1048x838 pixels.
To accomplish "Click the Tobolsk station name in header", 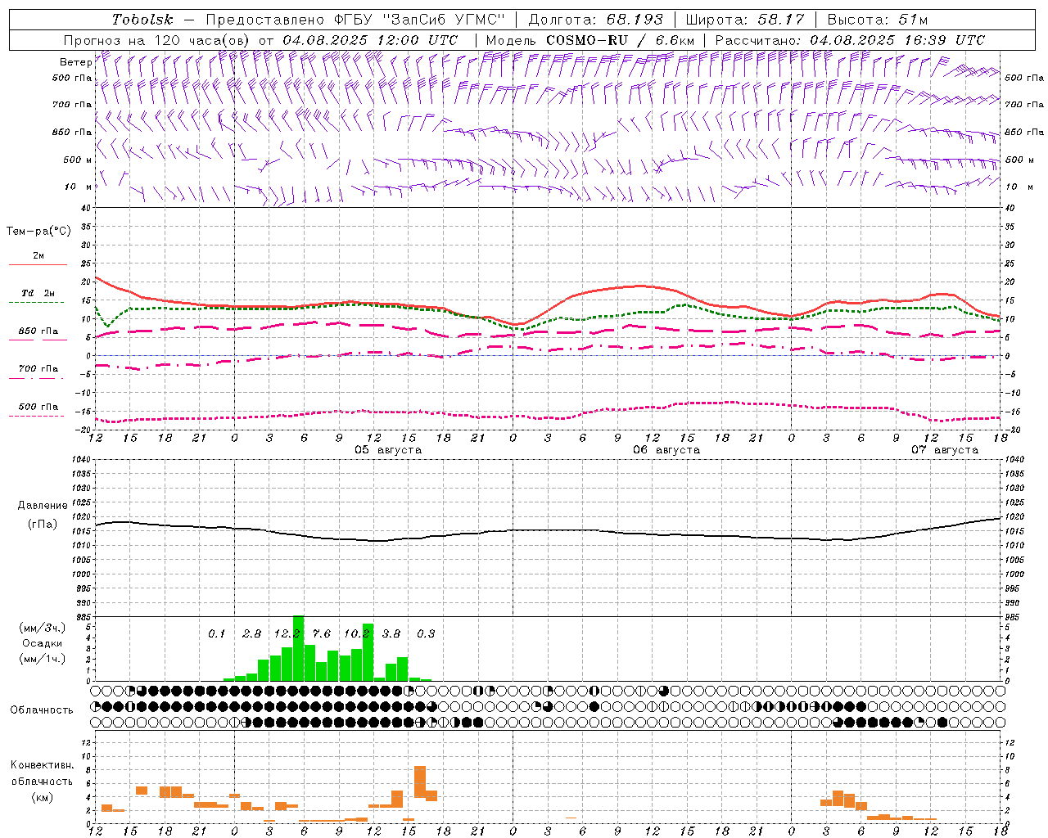I will click(x=143, y=20).
